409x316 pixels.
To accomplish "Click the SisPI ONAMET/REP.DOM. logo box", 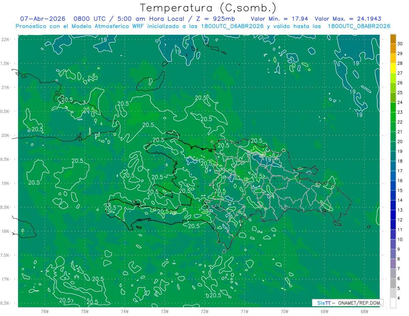I will pyautogui.click(x=347, y=303).
